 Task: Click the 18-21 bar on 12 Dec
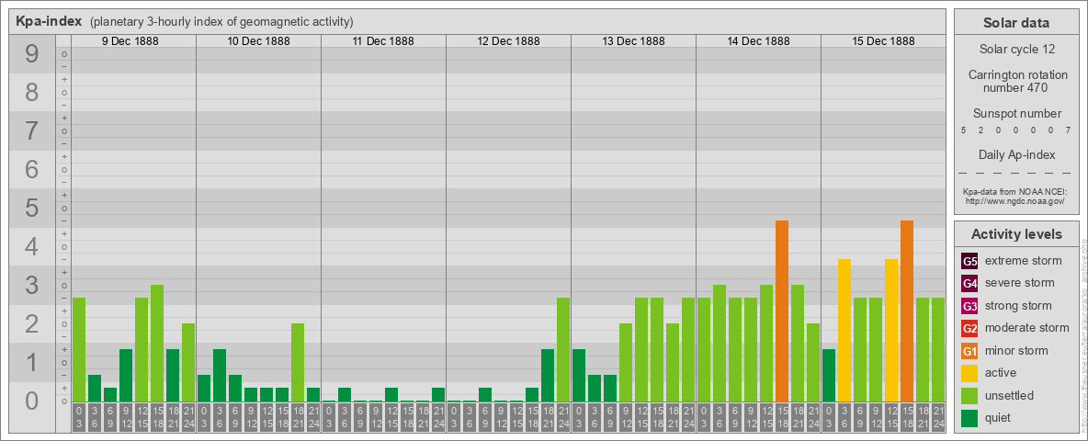click(548, 375)
